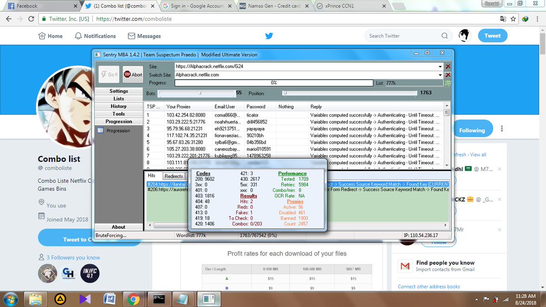Click the Abort button

tap(133, 75)
